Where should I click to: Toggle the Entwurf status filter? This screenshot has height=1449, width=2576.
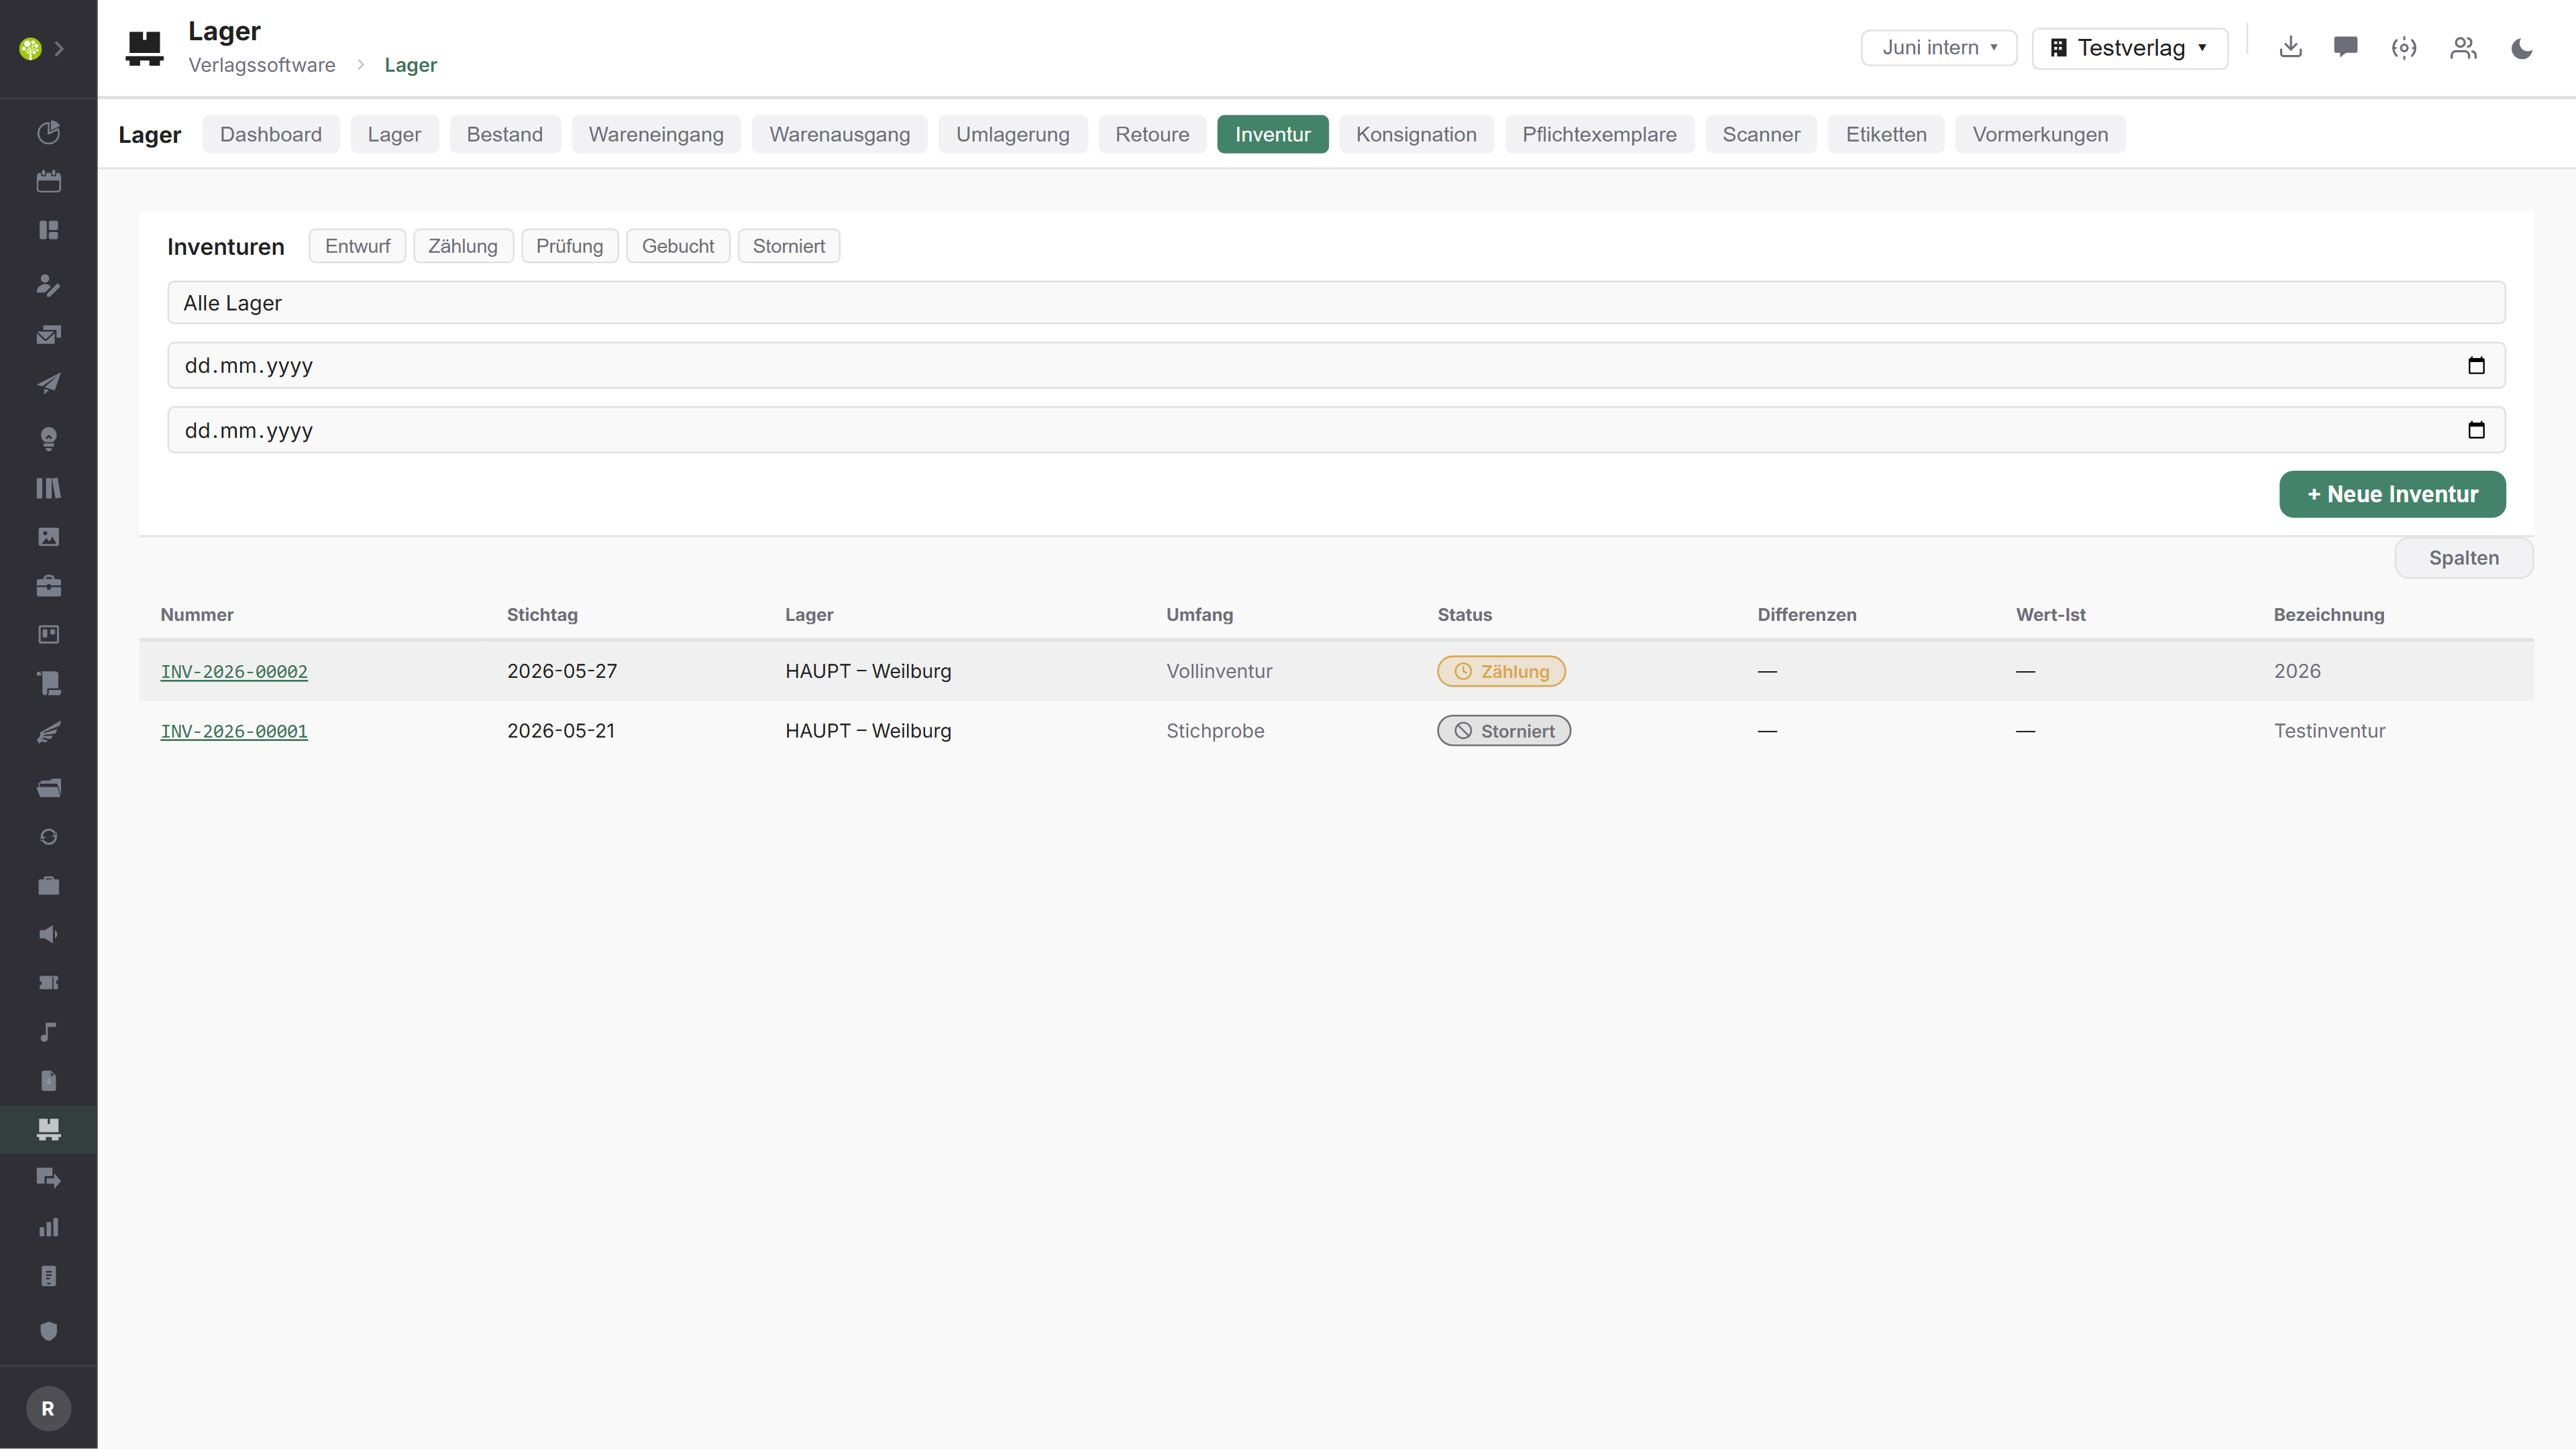pyautogui.click(x=357, y=246)
